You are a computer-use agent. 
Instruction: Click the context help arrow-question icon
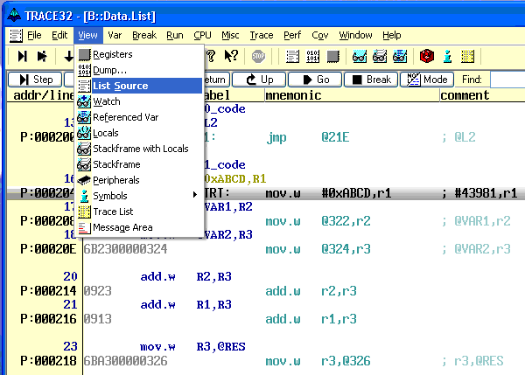tap(231, 56)
